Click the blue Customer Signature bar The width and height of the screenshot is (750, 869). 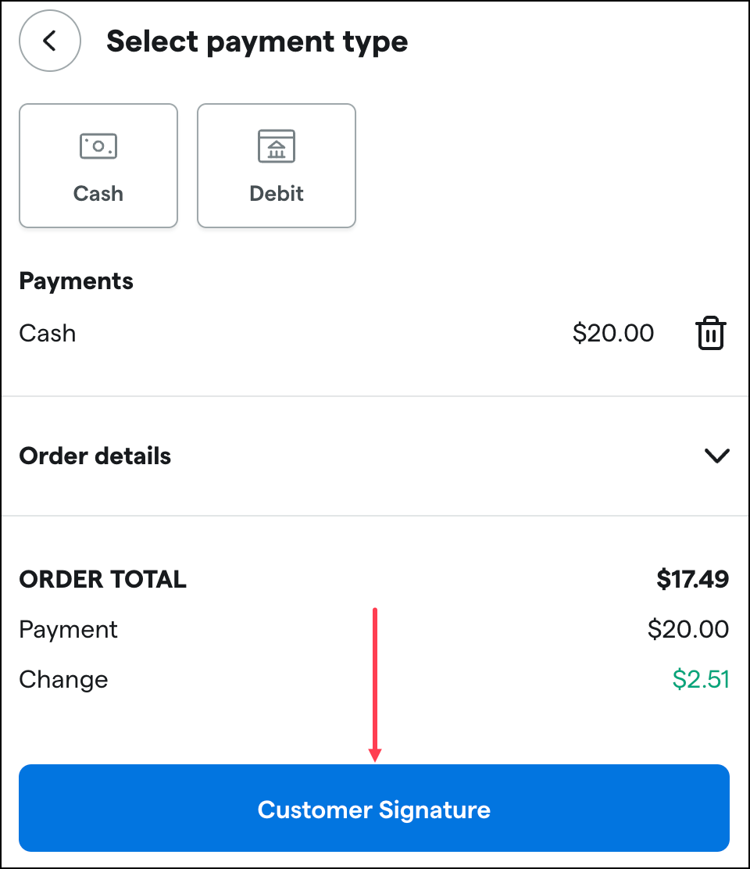tap(374, 809)
